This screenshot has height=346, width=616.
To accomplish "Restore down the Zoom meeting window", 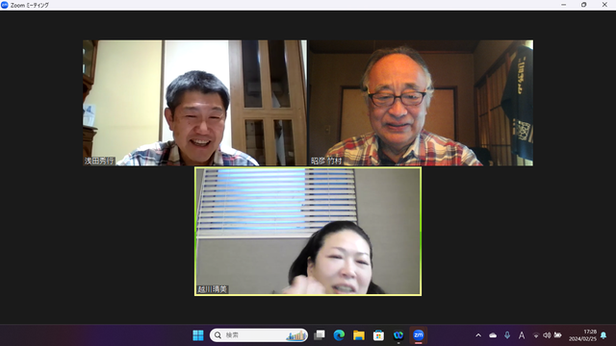I will (x=584, y=5).
